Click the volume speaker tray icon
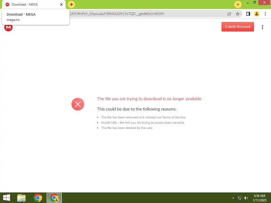This screenshot has width=271, height=203. point(246,198)
